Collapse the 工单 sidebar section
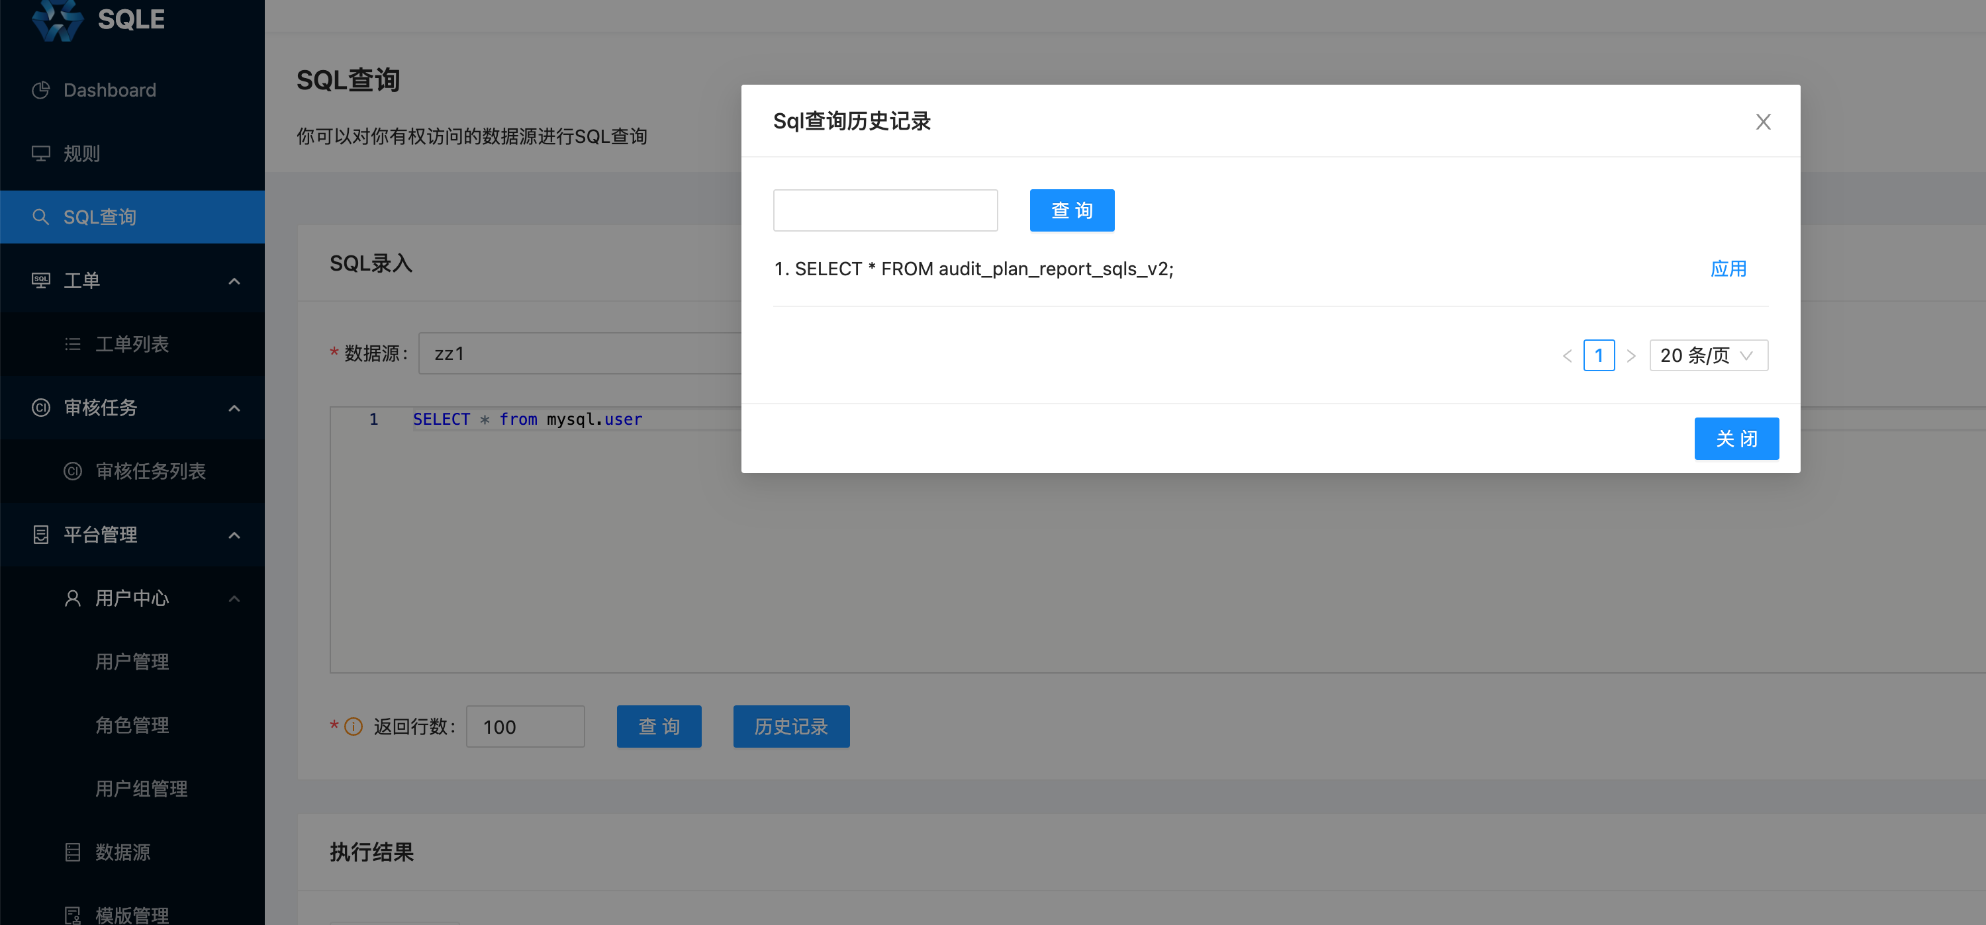 (234, 280)
